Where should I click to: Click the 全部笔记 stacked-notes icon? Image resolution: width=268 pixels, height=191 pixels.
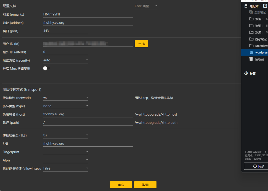tap(251, 12)
